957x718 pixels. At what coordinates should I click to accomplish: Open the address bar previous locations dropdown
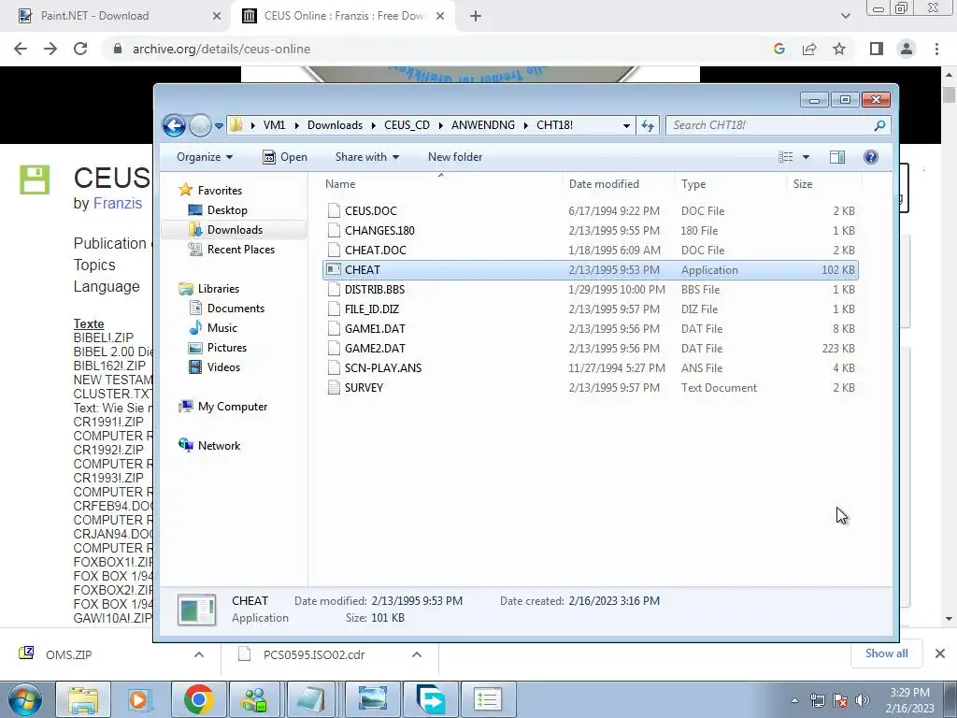click(626, 125)
